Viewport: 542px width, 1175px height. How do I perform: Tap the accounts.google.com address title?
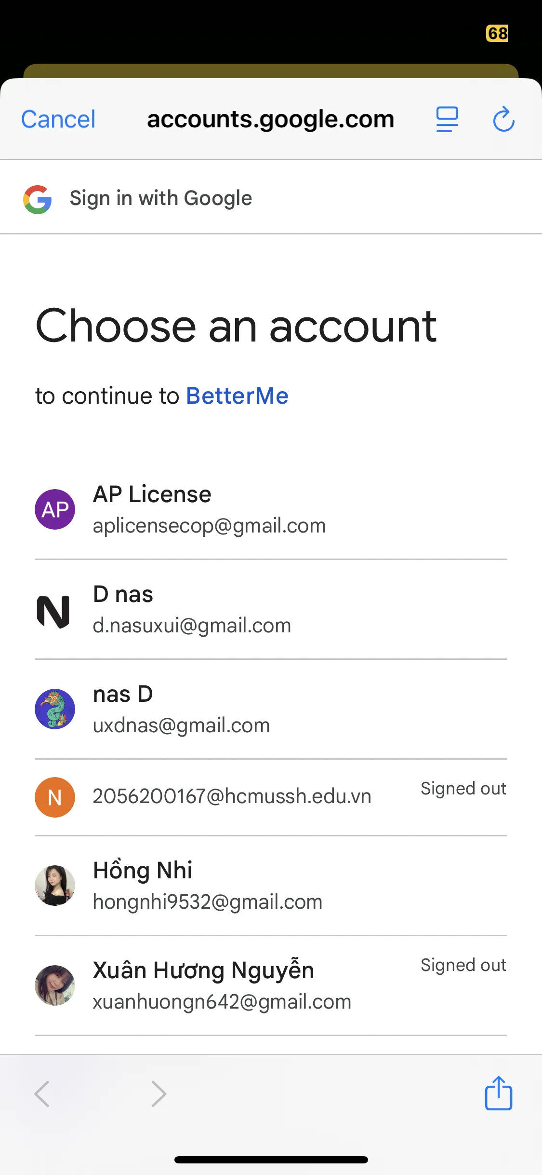(270, 119)
